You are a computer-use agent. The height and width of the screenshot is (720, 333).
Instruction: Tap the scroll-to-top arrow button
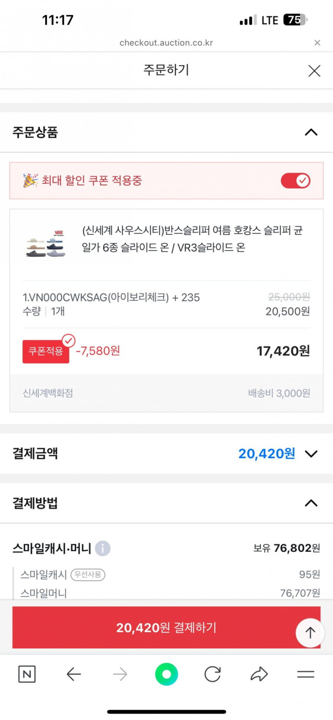coord(310,632)
